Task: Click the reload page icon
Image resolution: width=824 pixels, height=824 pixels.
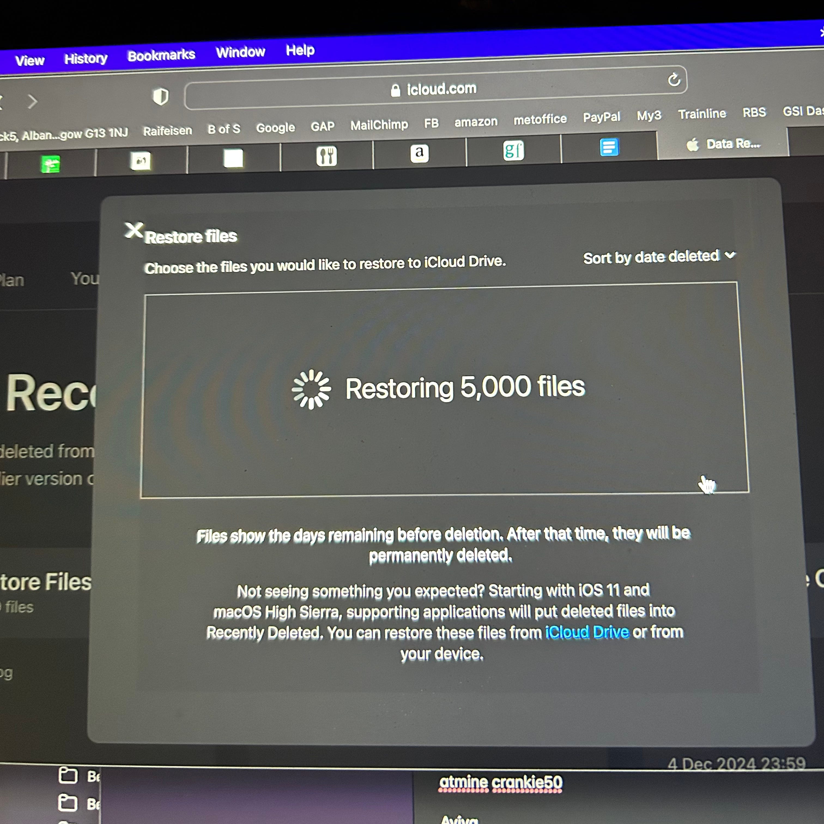Action: point(673,79)
